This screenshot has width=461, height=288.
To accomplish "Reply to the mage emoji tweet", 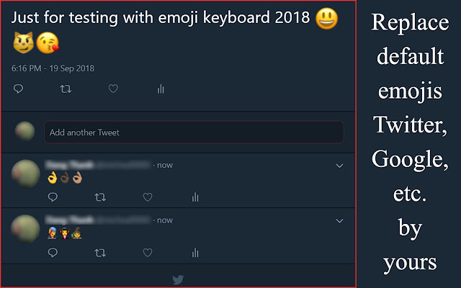I will click(53, 253).
